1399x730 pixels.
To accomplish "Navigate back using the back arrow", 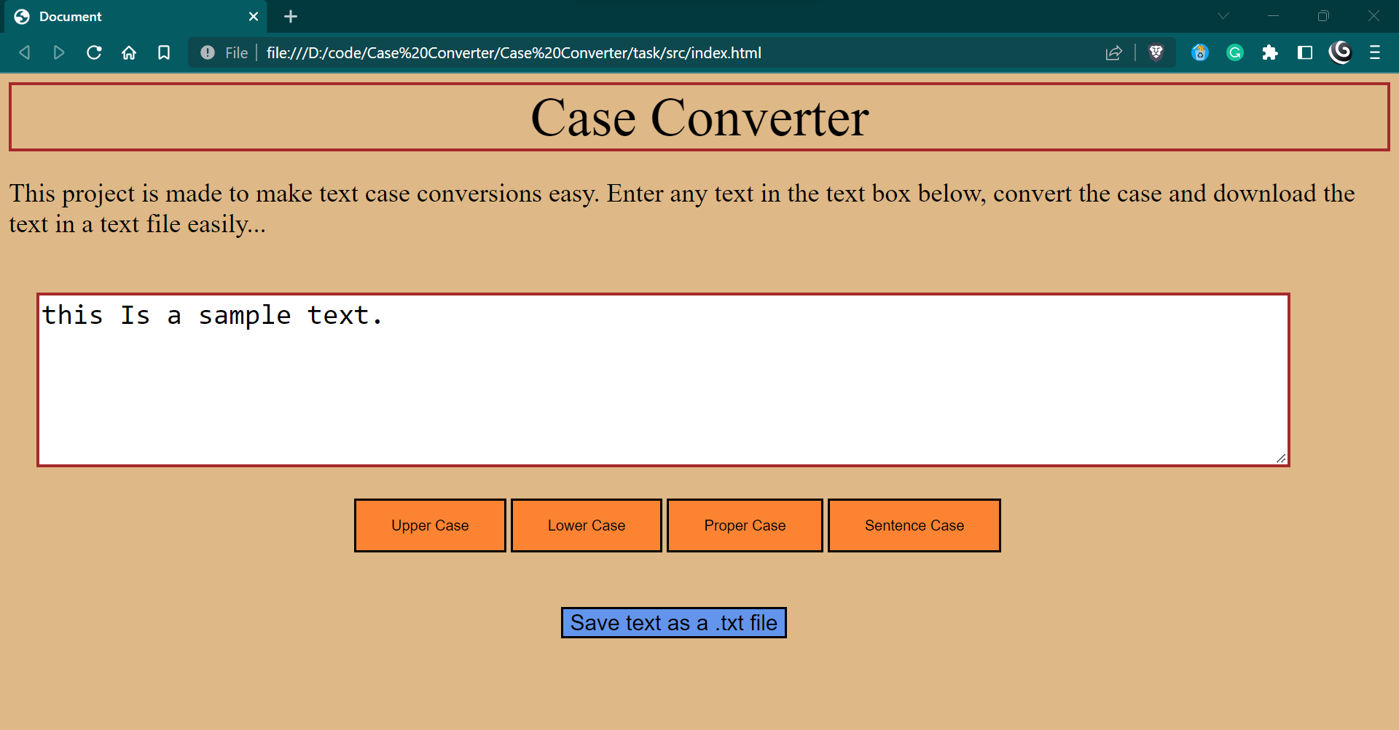I will [24, 52].
